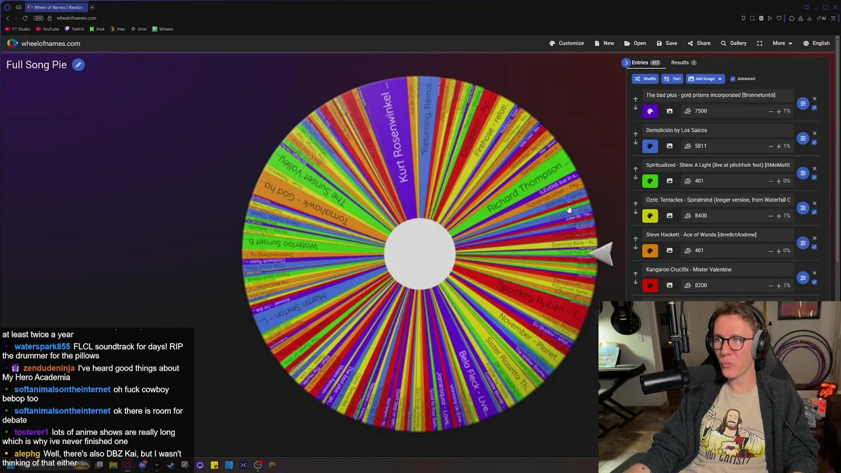The height and width of the screenshot is (473, 841).
Task: Edit the Full Song Pie title
Action: [78, 64]
